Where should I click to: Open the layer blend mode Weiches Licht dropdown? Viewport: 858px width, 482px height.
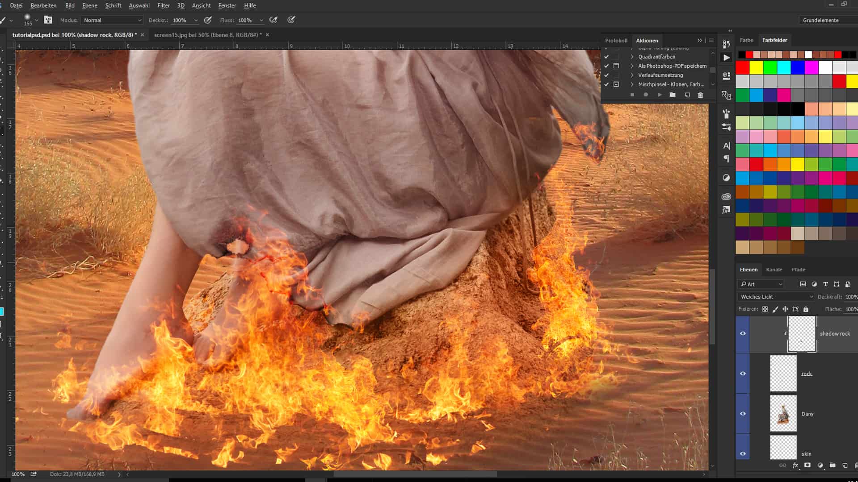(x=776, y=297)
